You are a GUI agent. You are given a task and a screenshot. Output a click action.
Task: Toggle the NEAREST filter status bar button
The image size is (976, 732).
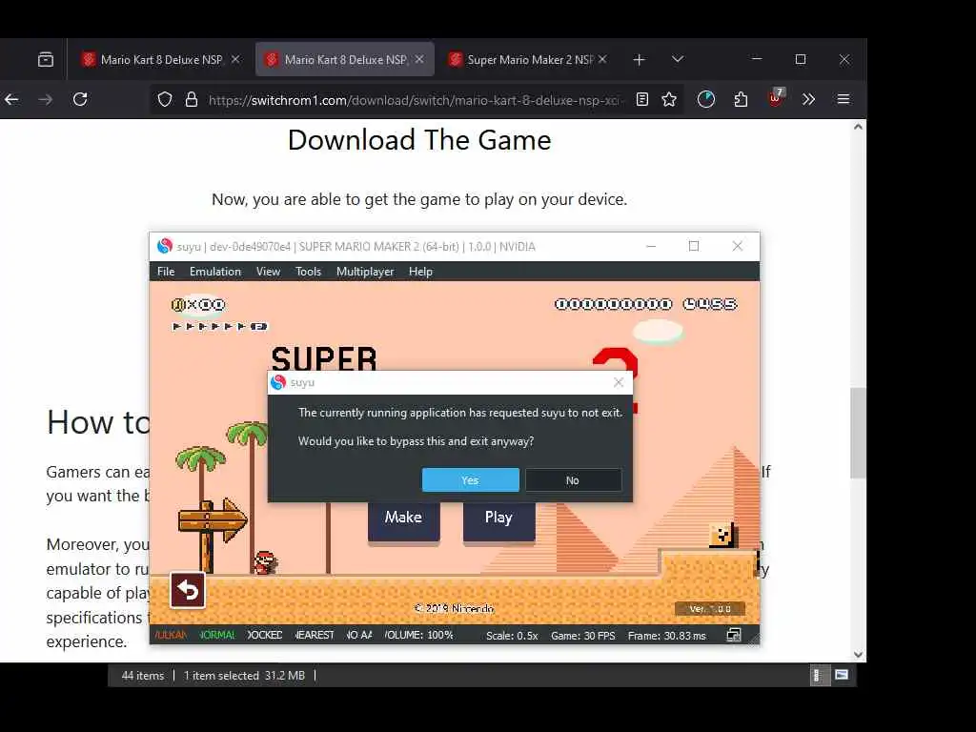(x=315, y=635)
